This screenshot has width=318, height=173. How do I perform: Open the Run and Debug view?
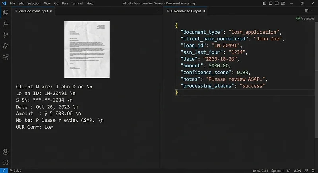click(x=6, y=46)
